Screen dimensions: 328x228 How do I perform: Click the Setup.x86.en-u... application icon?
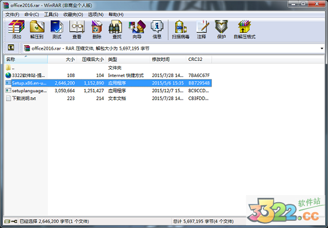[8, 83]
